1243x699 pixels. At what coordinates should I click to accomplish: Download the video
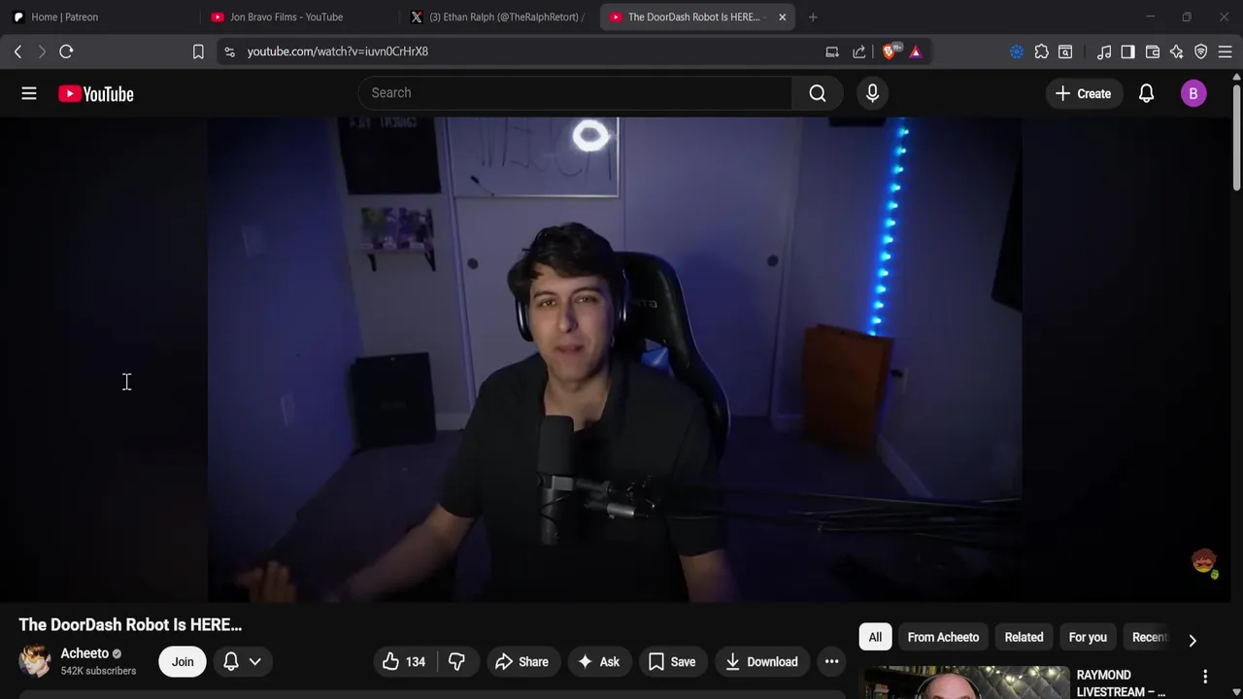761,662
